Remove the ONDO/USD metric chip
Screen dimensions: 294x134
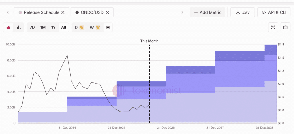(x=107, y=12)
